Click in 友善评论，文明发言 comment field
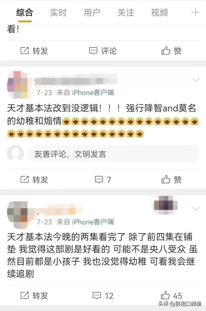The width and height of the screenshot is (206, 311). point(113,154)
